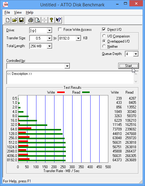Click inside the Description text box

coord(70,78)
